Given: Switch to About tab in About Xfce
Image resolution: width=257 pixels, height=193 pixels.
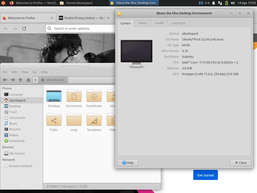Looking at the screenshot, I should click(x=142, y=23).
